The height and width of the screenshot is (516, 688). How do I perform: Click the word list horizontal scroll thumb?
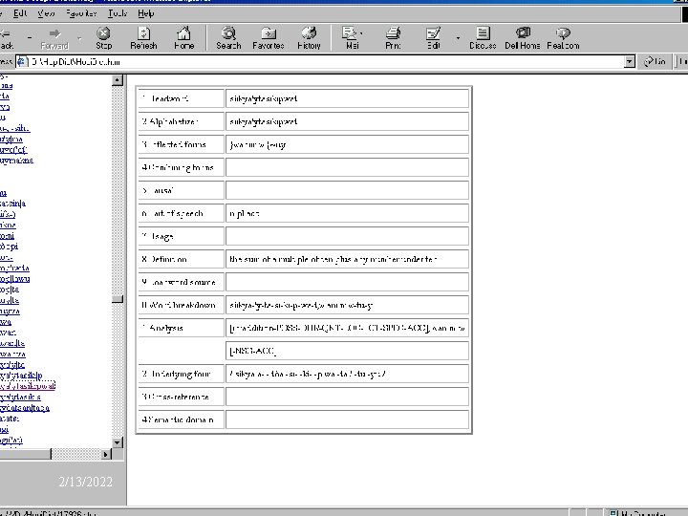pos(25,454)
